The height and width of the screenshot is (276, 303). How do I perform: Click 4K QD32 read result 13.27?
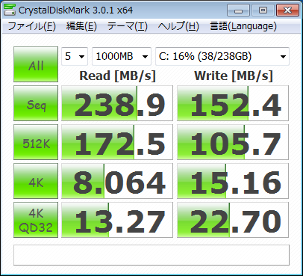click(117, 220)
